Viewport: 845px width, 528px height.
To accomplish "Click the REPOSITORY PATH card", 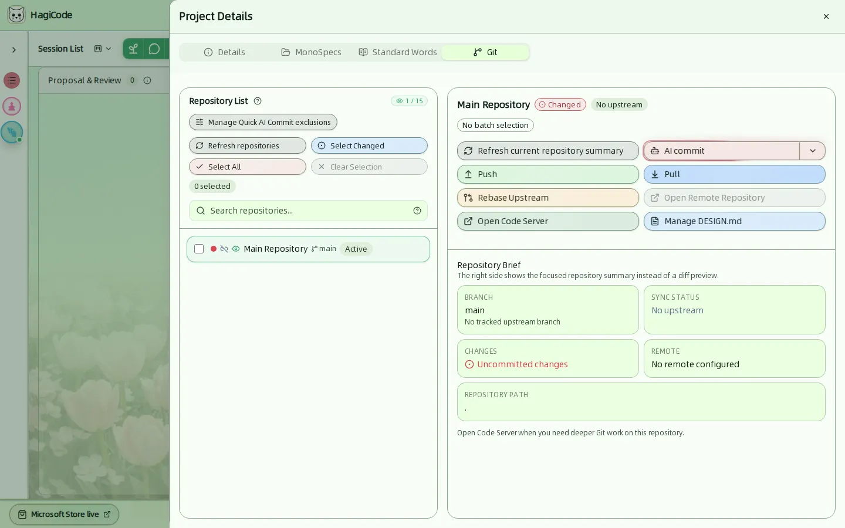I will coord(641,402).
